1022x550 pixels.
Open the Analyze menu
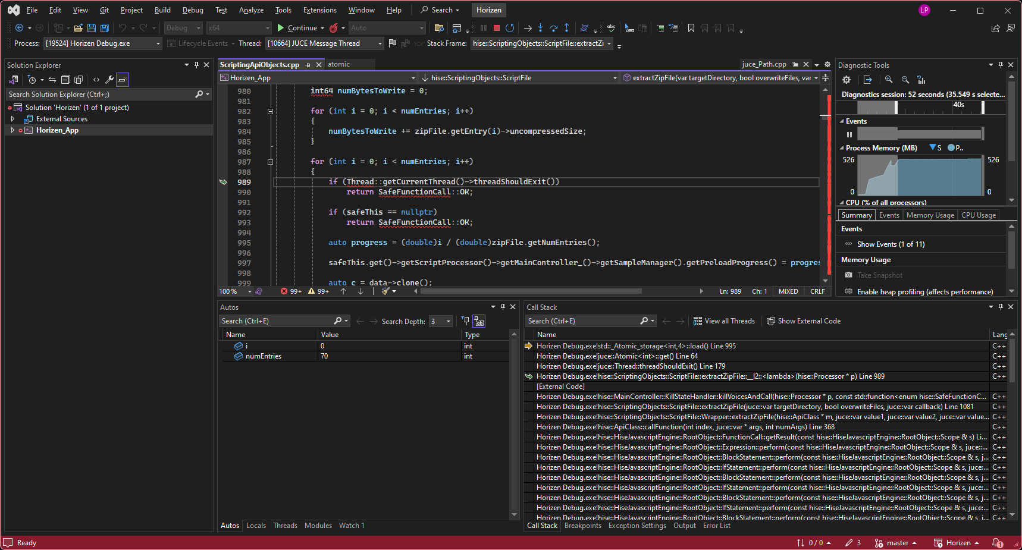(251, 10)
